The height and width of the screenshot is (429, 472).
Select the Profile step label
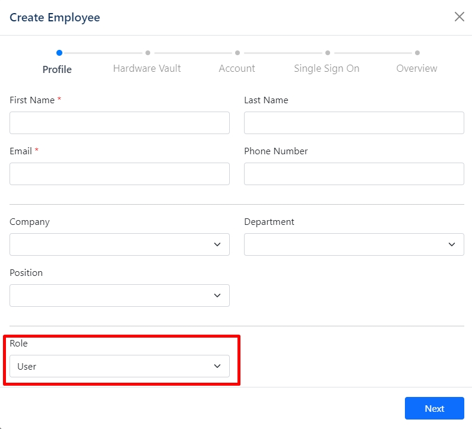pyautogui.click(x=57, y=69)
